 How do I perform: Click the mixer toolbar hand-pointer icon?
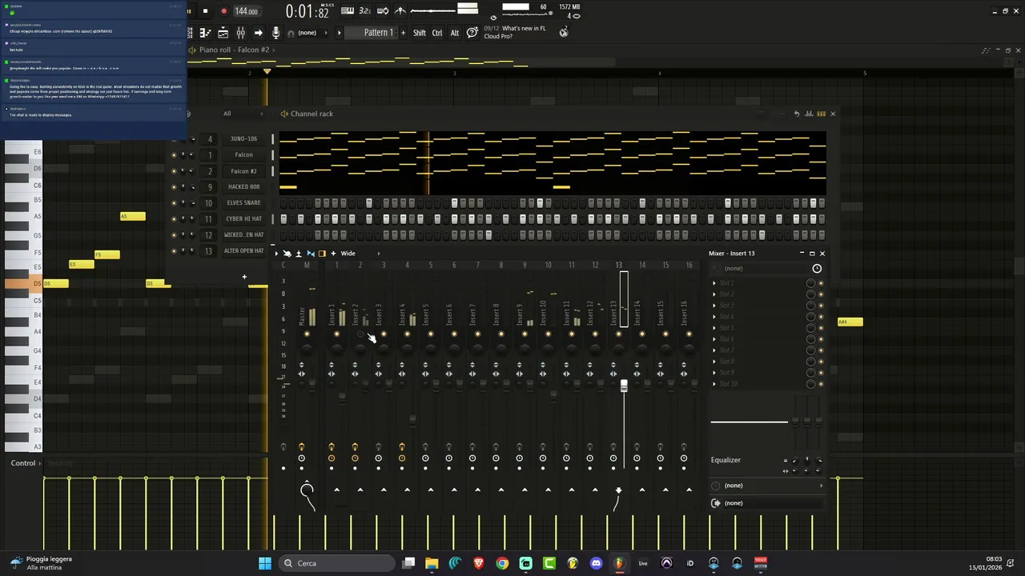(287, 254)
